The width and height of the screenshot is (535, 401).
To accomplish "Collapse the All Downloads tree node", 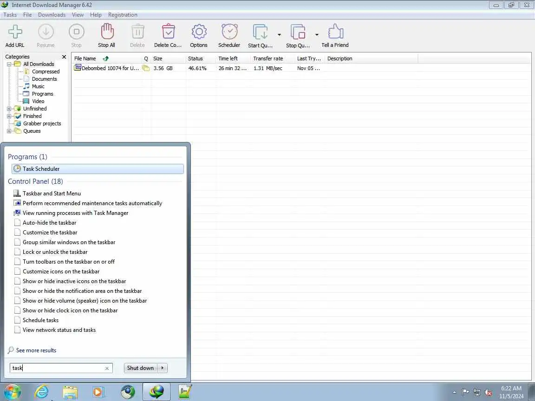I will click(x=9, y=64).
